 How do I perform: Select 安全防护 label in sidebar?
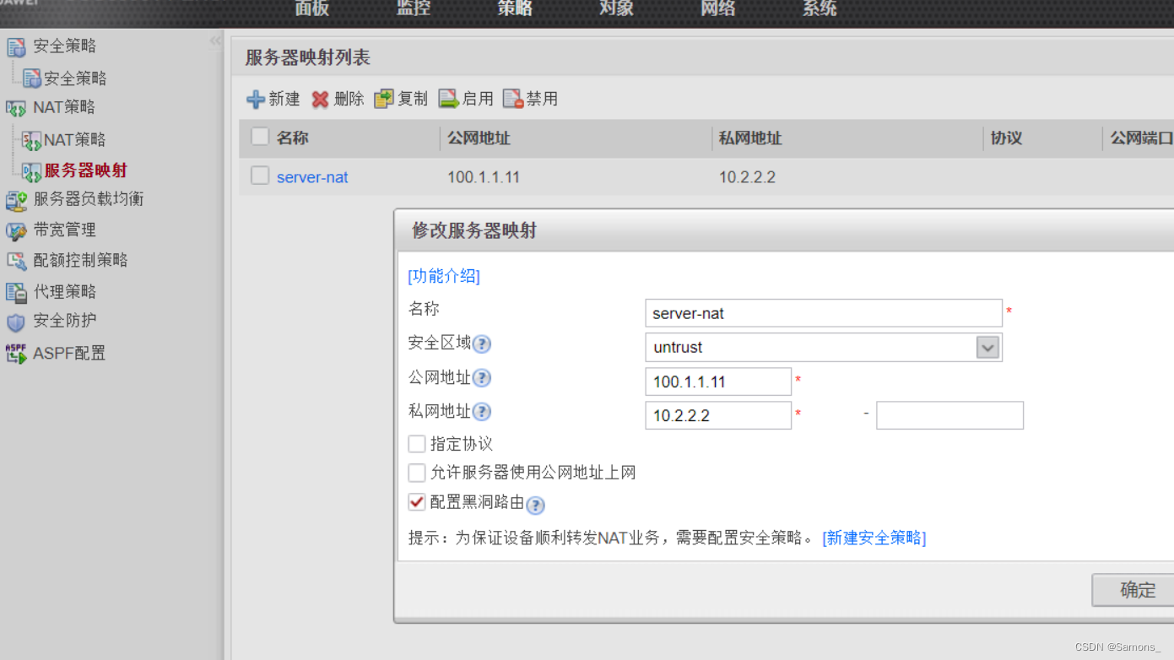point(65,321)
